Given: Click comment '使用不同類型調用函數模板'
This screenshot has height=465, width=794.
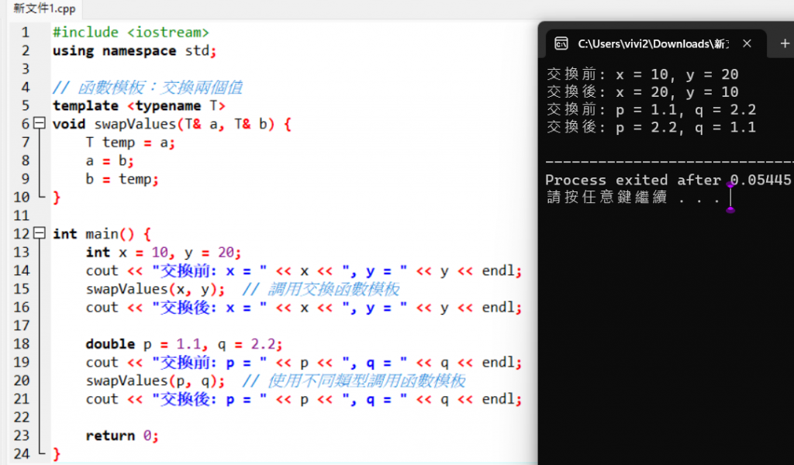Looking at the screenshot, I should tap(367, 381).
